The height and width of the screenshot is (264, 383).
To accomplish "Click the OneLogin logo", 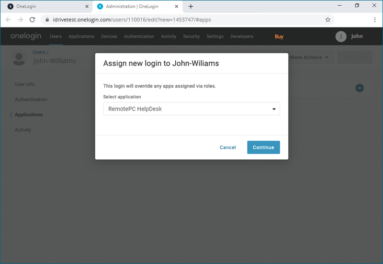I will 26,36.
